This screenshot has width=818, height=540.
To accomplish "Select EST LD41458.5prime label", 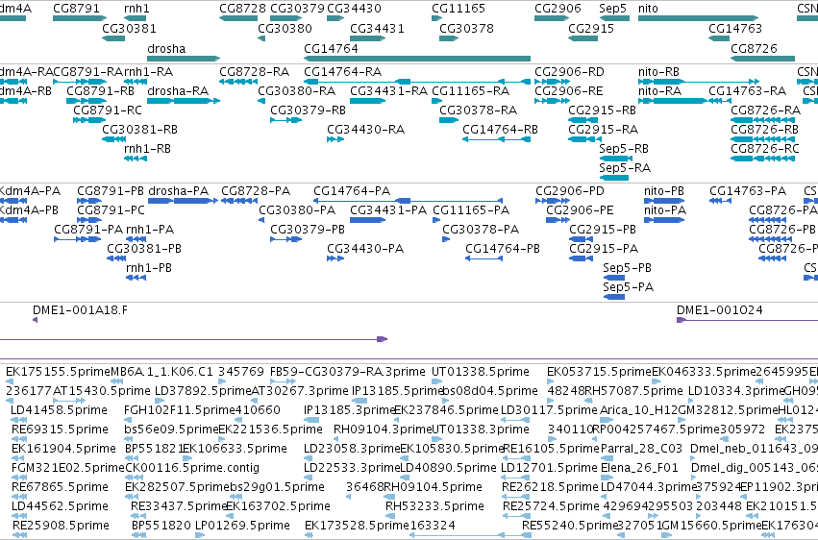I will 59,410.
